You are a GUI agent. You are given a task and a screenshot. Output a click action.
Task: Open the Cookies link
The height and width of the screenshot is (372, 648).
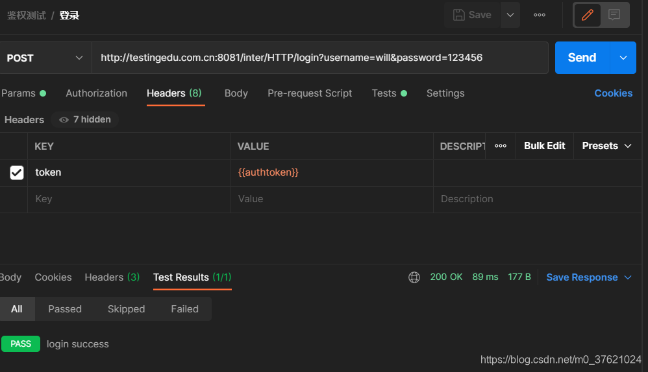click(614, 93)
